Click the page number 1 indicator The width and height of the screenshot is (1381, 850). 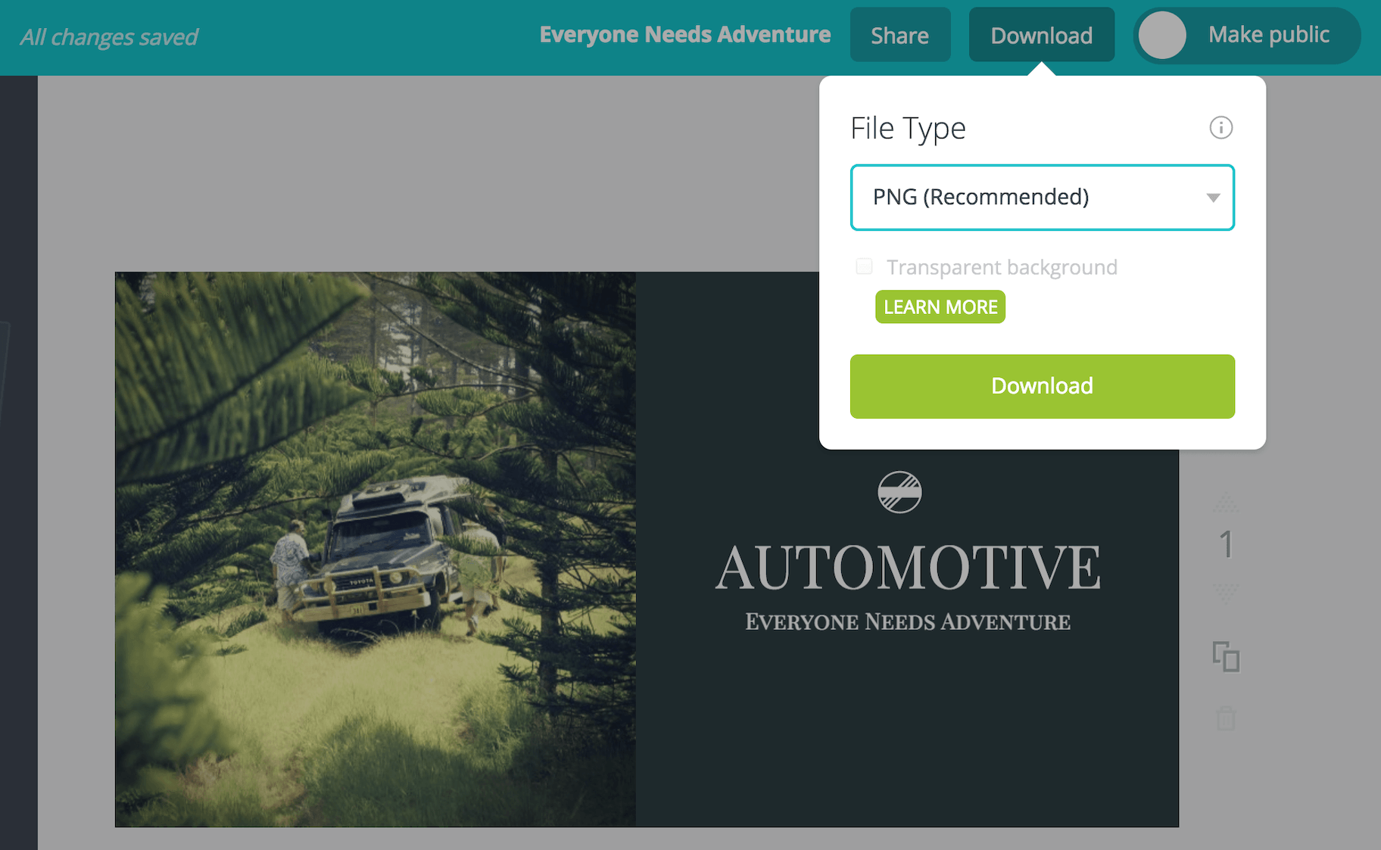coord(1226,545)
